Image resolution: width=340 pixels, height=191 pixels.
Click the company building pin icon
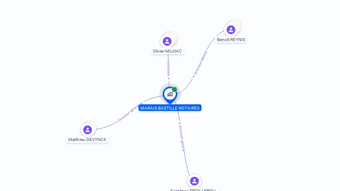tap(170, 95)
